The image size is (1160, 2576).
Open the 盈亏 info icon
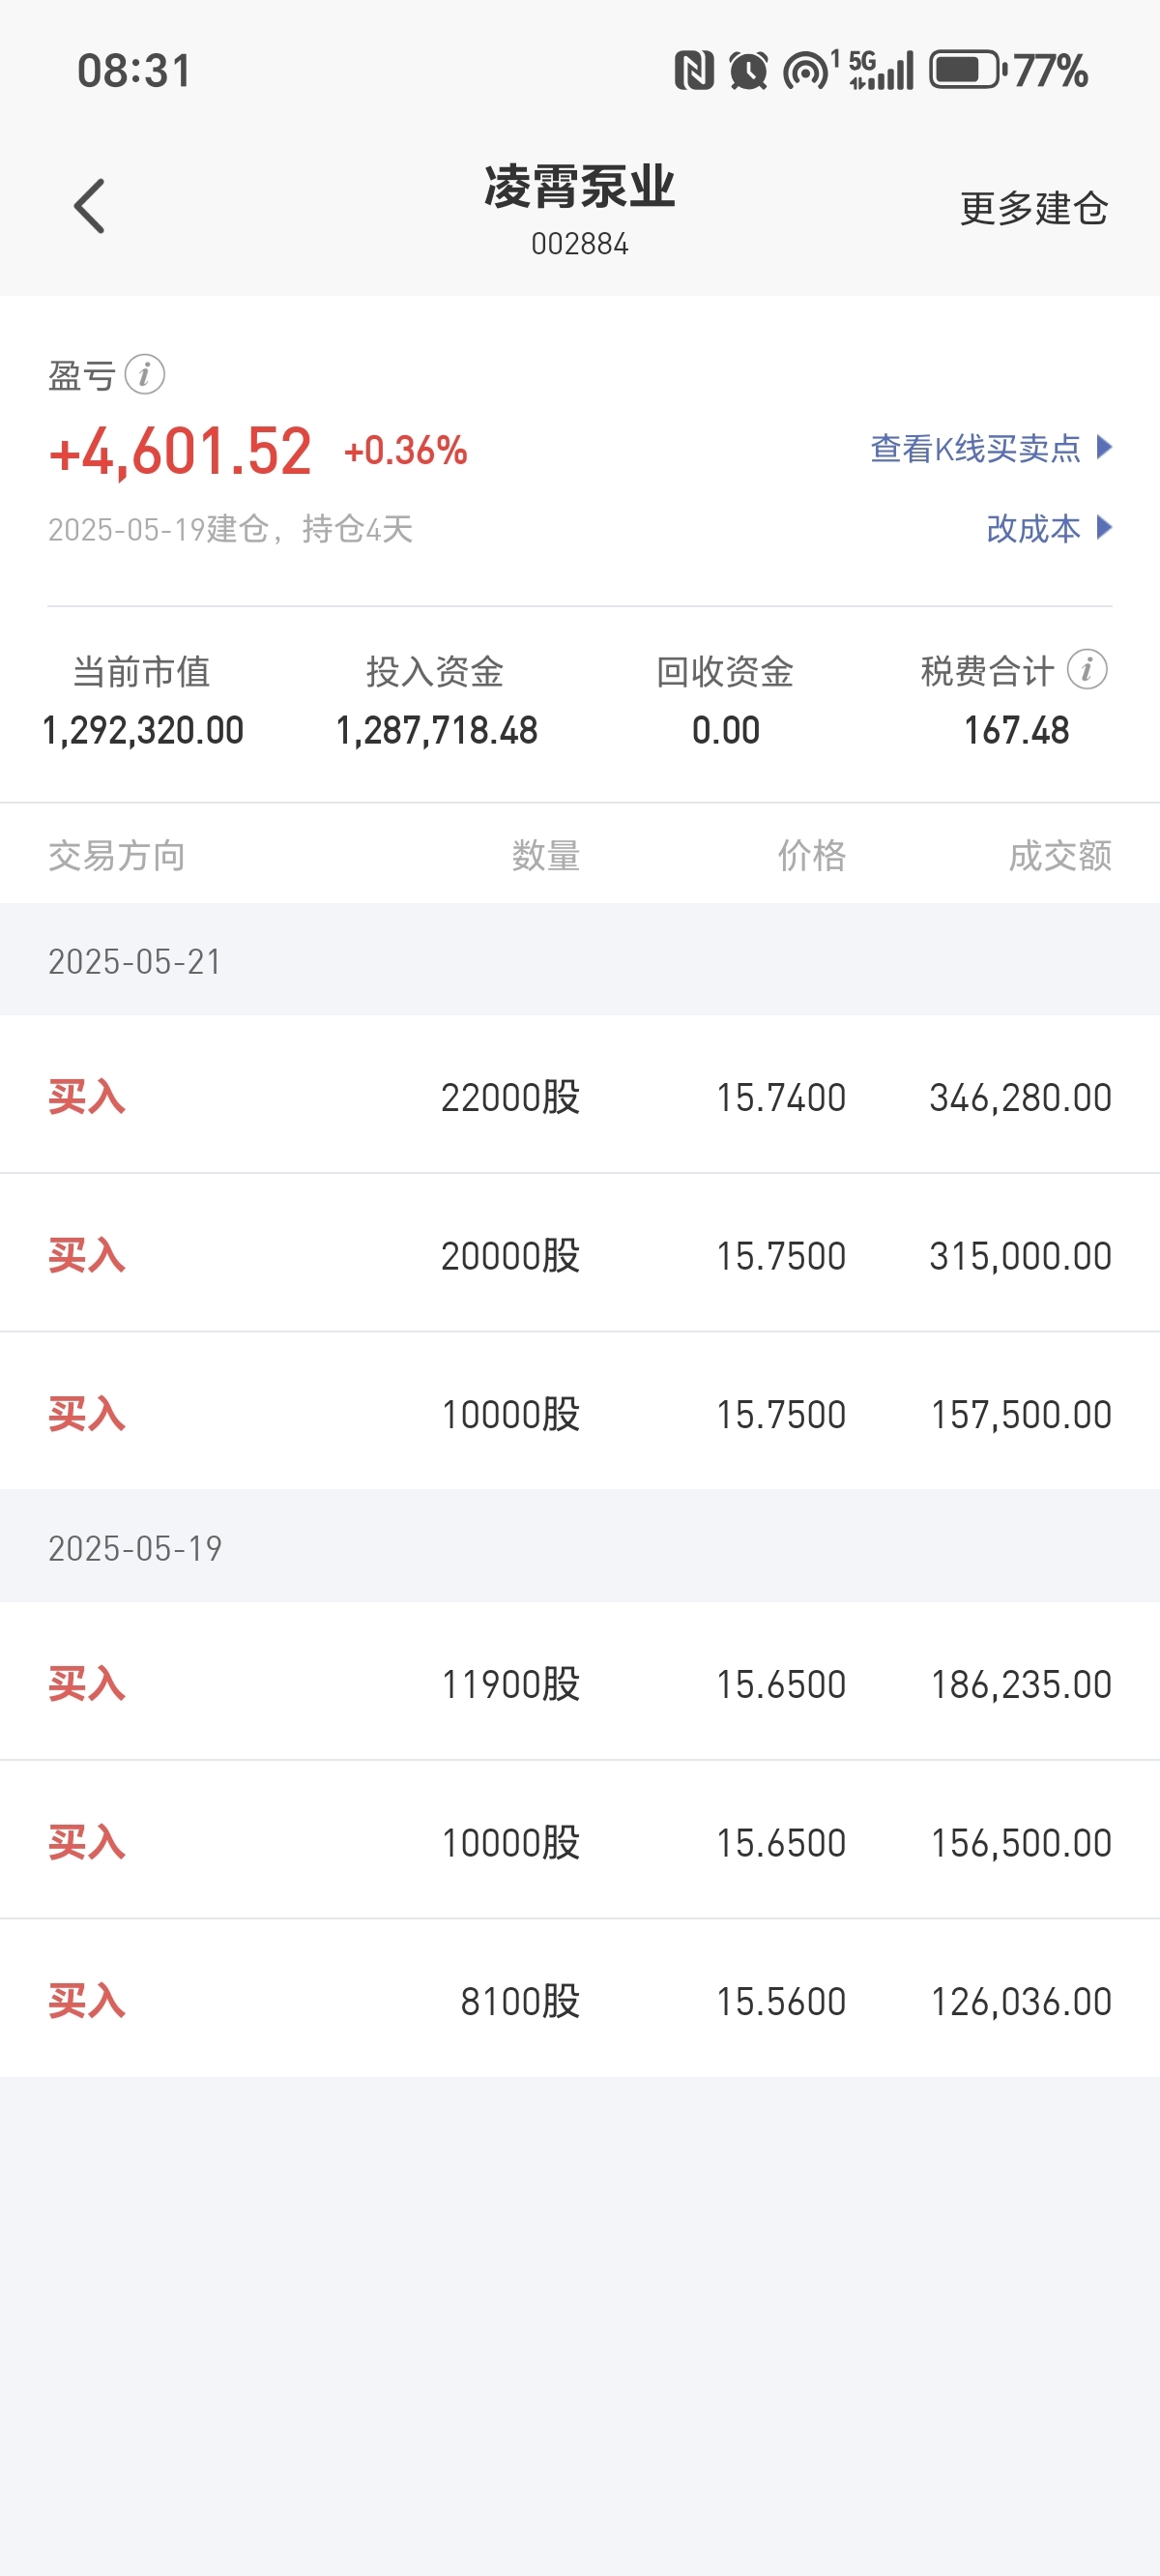point(145,375)
